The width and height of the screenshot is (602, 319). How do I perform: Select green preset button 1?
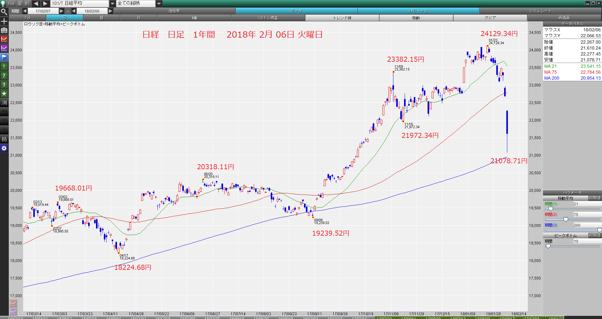4,67
